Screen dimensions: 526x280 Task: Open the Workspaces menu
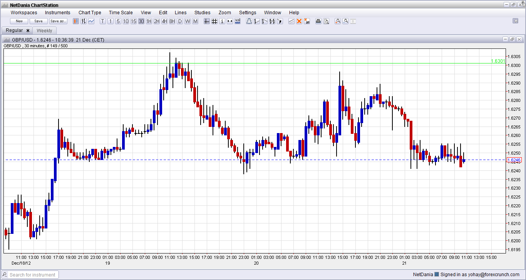pyautogui.click(x=24, y=13)
